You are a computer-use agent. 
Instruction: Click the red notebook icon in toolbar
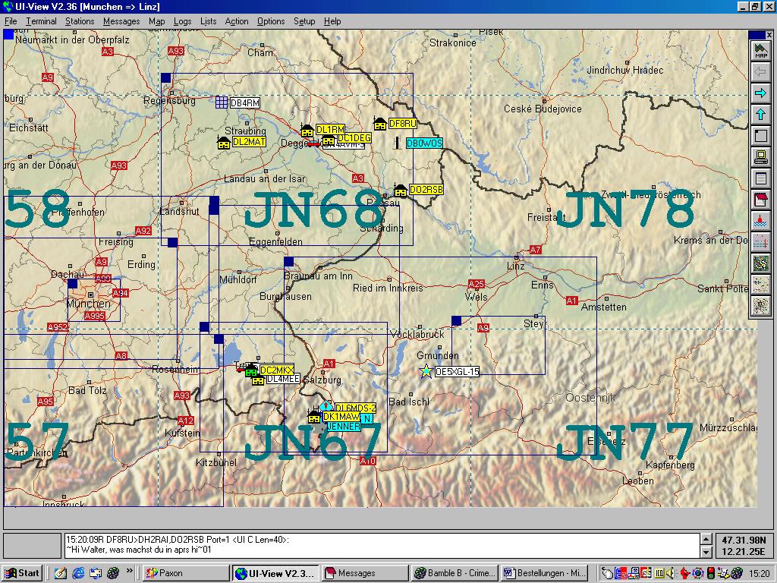760,200
